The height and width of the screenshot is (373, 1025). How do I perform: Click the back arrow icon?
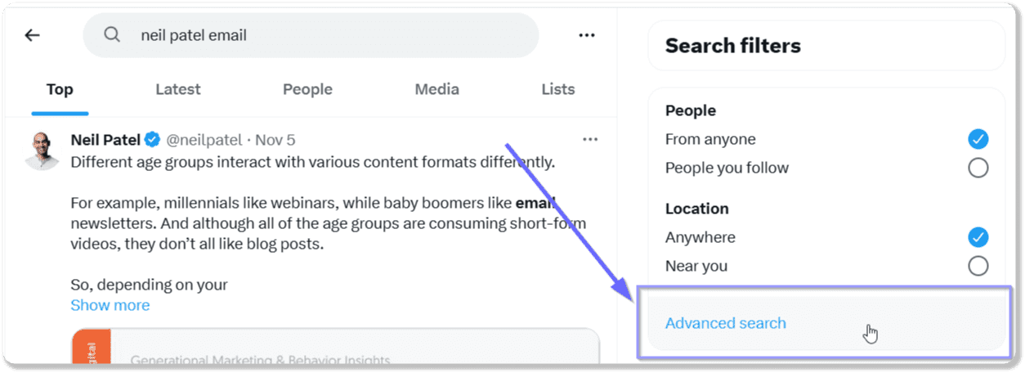32,35
